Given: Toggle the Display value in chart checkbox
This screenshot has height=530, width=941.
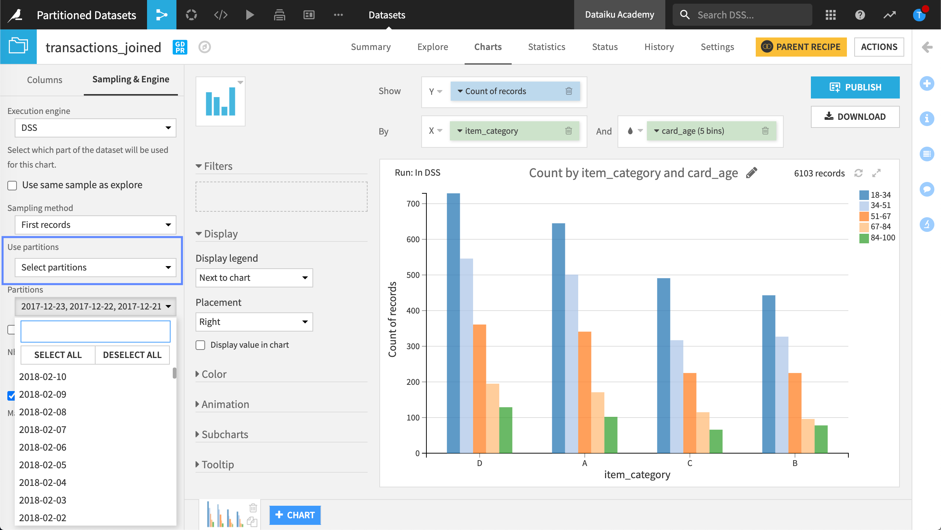Looking at the screenshot, I should (x=201, y=344).
